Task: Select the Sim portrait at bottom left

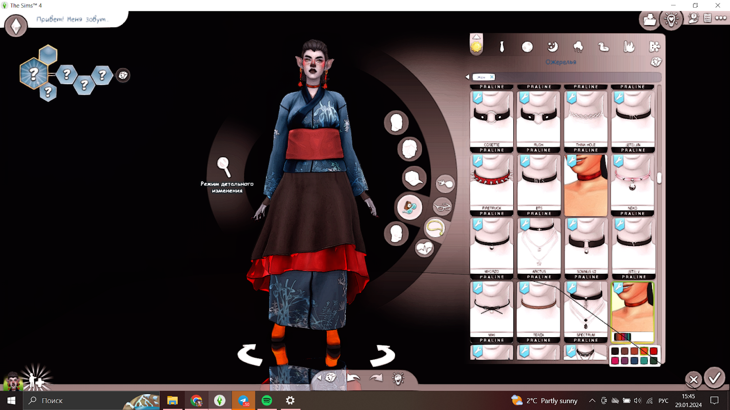Action: tap(12, 381)
